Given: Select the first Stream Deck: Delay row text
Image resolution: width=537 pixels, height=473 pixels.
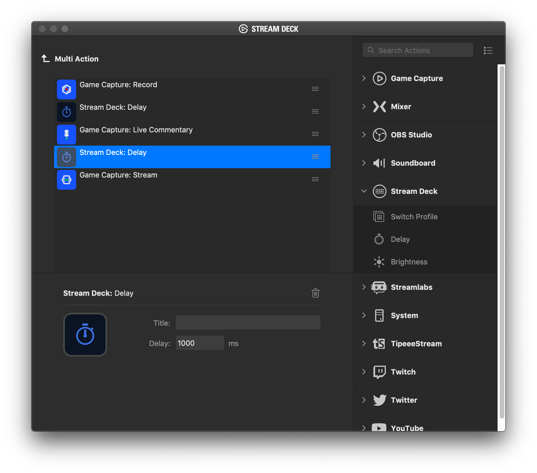Looking at the screenshot, I should click(x=113, y=107).
